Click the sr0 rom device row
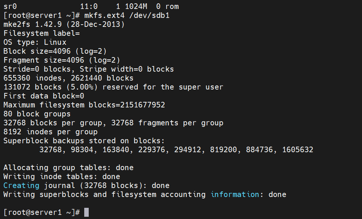362x219 pixels. point(91,6)
